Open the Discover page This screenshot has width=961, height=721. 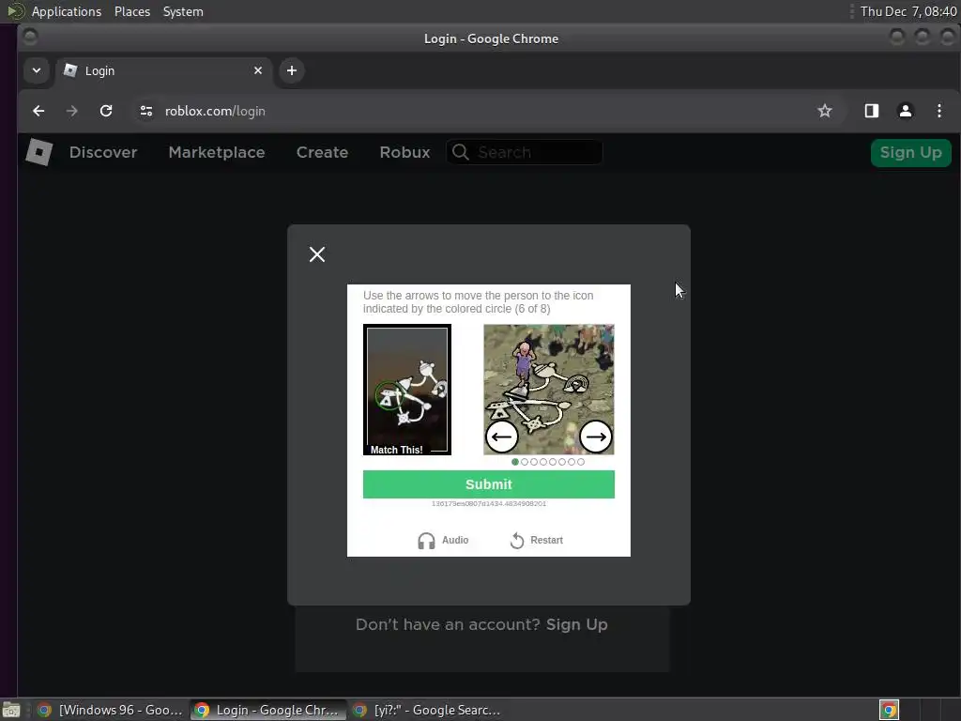(103, 152)
